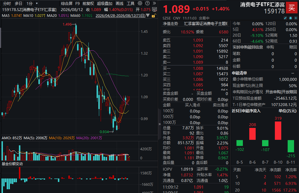
Task: Open the 申赎清单 ellipsis menu
Action: point(293,73)
